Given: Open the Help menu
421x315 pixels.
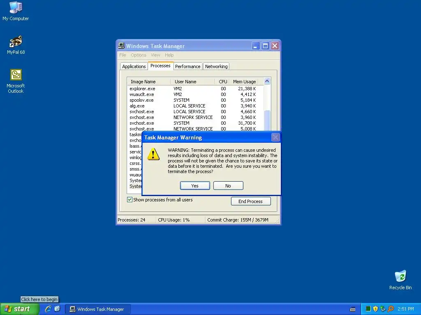Looking at the screenshot, I should click(x=169, y=55).
